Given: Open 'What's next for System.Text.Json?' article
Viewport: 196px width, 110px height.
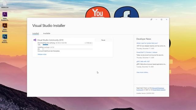Looking at the screenshot, I should (x=147, y=43).
